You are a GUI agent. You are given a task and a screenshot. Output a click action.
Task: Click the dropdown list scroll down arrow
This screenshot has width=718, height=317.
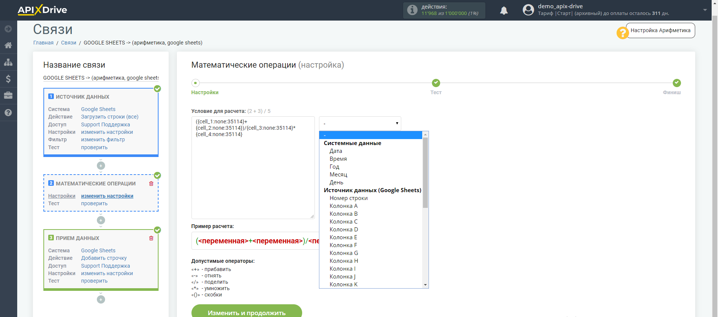tap(425, 285)
